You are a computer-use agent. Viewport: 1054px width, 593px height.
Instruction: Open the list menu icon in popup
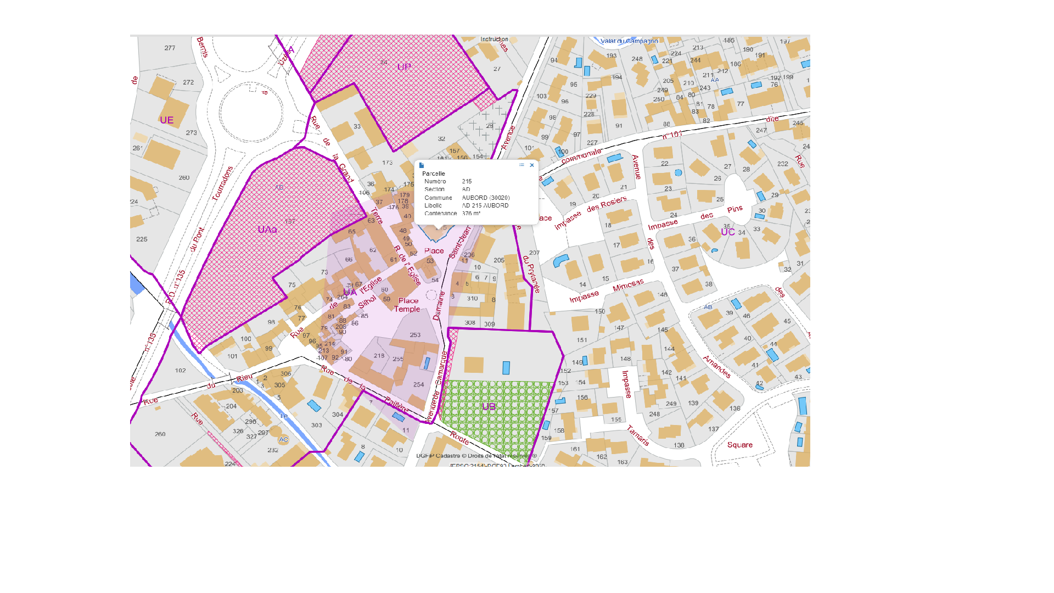pyautogui.click(x=522, y=165)
